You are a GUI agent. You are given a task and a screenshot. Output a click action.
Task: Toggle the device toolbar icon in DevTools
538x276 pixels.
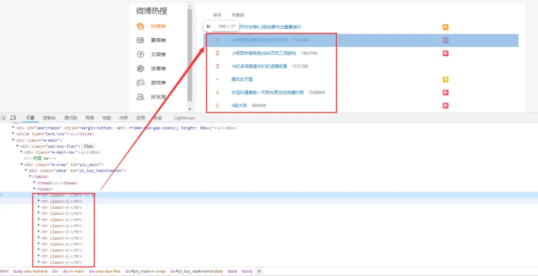[13, 118]
